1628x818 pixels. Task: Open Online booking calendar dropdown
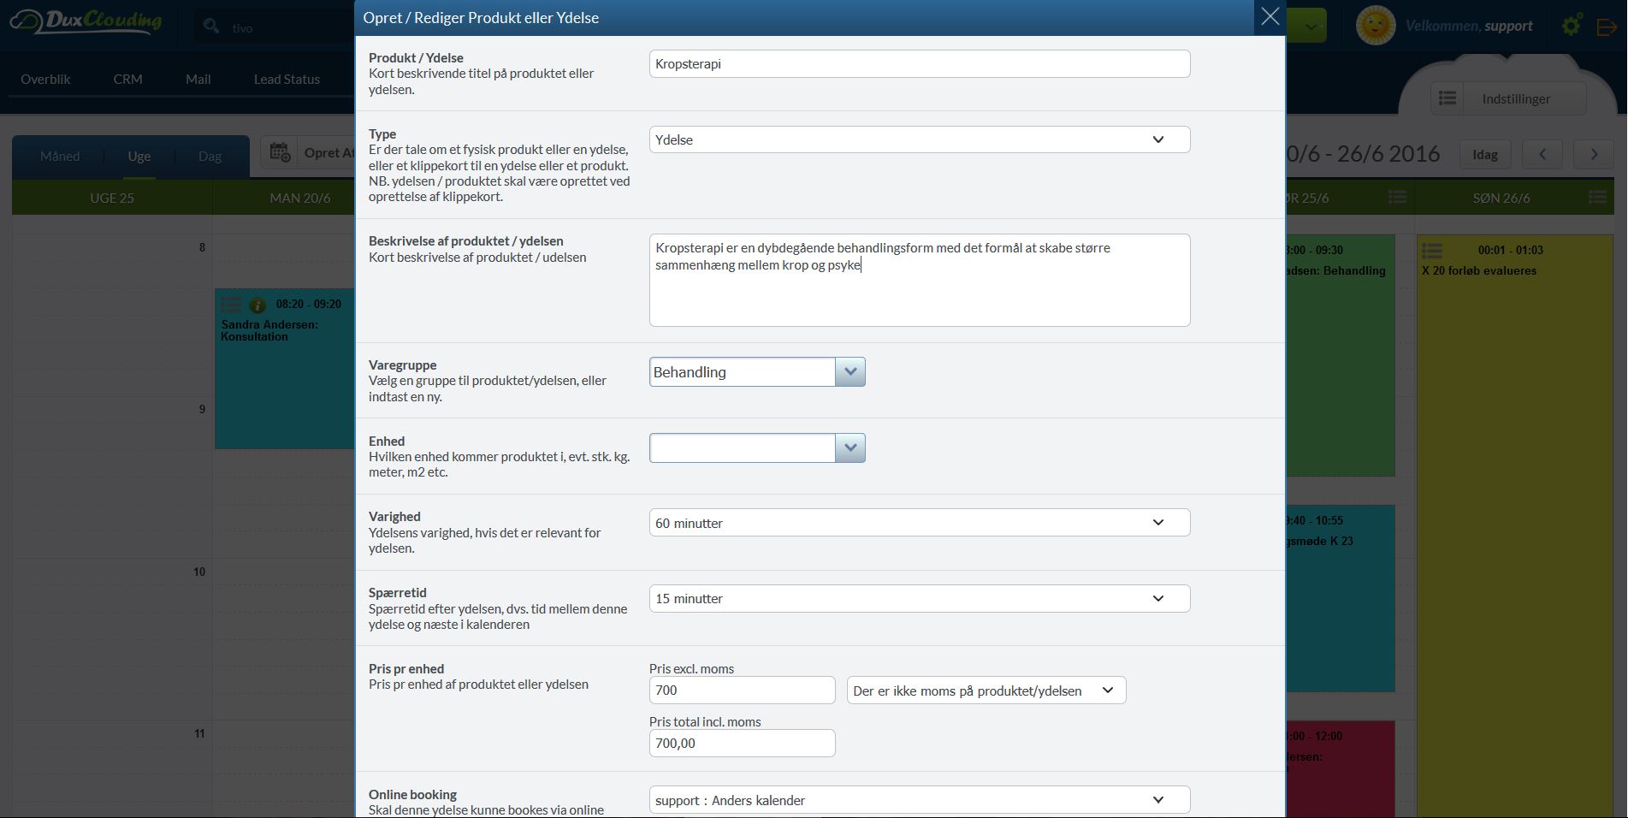[920, 800]
